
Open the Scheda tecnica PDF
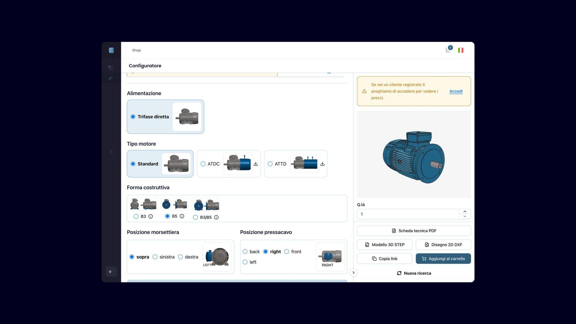click(x=414, y=231)
